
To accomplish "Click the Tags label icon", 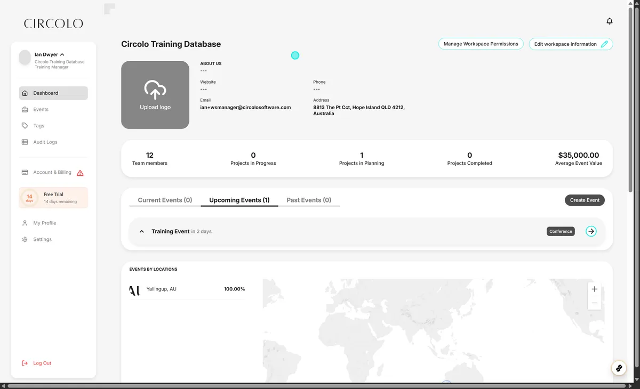I will pyautogui.click(x=25, y=126).
